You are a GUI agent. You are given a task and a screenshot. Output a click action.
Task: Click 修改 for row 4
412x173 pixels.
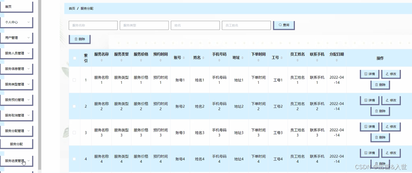pos(391,153)
